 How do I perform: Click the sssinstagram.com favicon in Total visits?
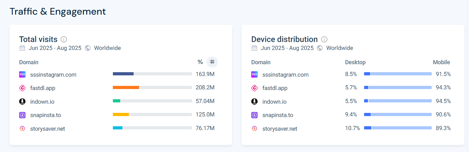point(22,75)
